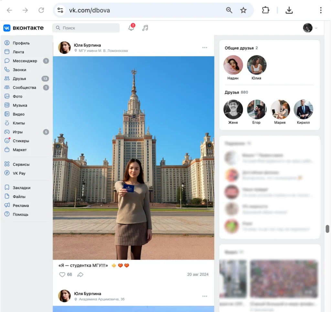Viewport: 331px width, 312px height.
Task: Open friend Надин's profile thumbnail
Action: coord(233,65)
